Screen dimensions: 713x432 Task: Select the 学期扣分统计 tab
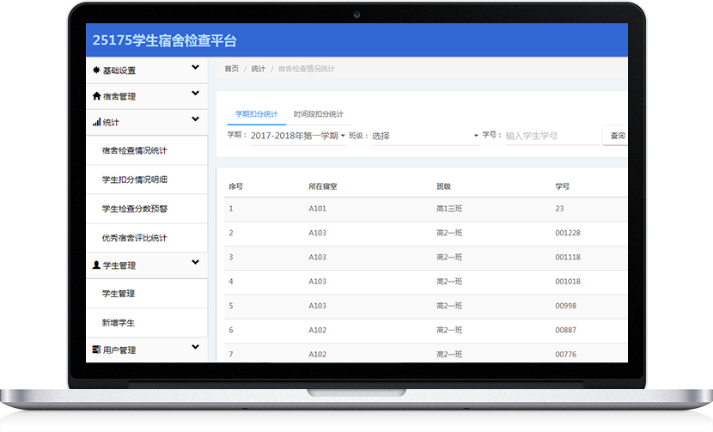click(x=256, y=113)
